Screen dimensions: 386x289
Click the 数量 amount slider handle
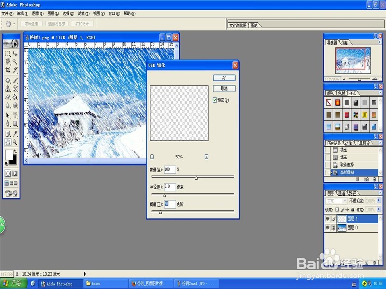click(196, 178)
